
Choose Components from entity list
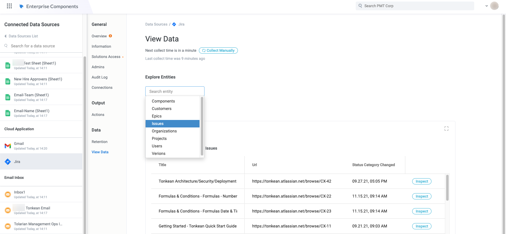click(172, 101)
